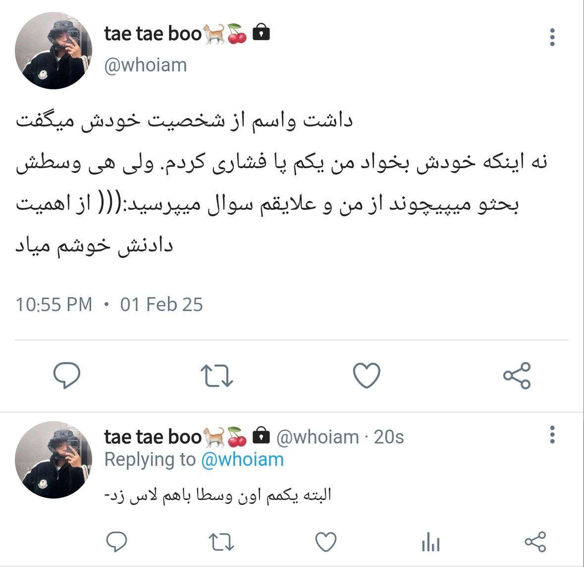The image size is (584, 567).
Task: Share the reply tweet
Action: click(x=535, y=542)
